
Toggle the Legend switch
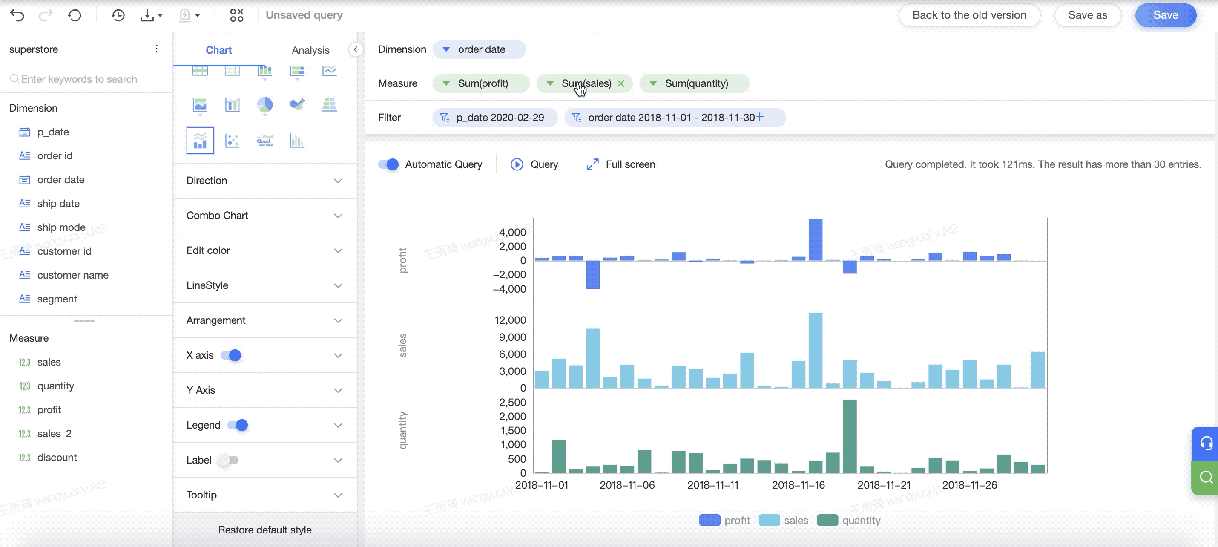tap(238, 425)
